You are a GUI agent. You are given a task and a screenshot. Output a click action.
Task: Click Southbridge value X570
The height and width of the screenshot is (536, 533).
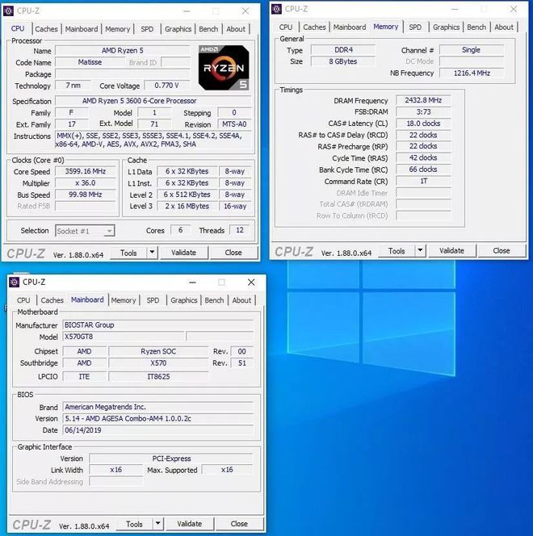click(158, 363)
